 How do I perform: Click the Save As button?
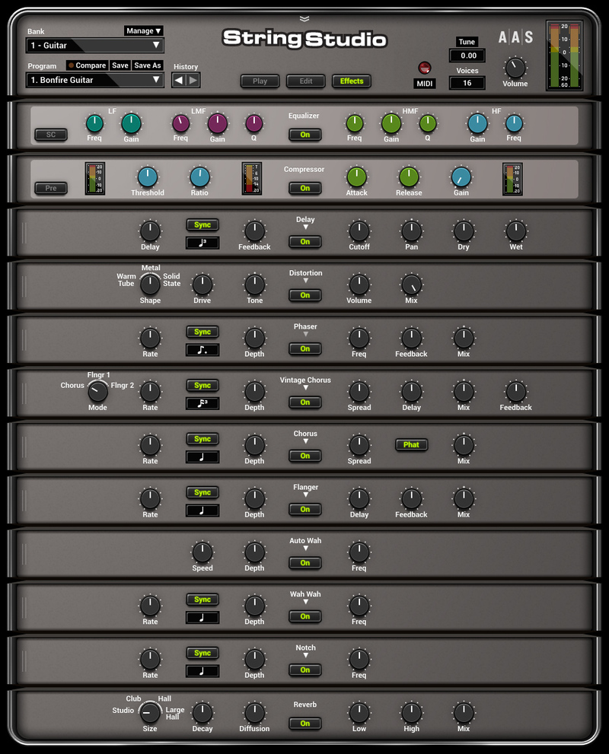point(148,65)
